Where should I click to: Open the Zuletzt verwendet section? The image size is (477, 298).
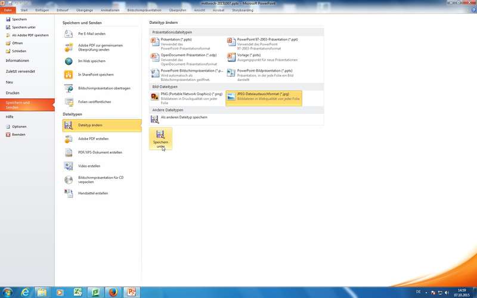pyautogui.click(x=20, y=71)
